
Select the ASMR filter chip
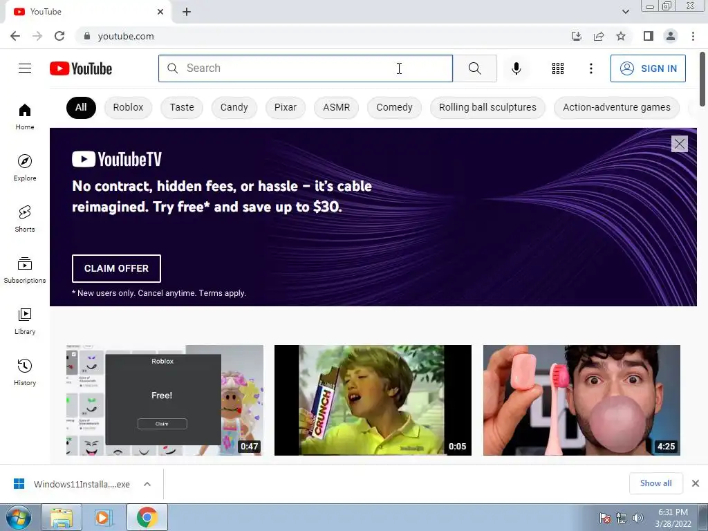click(337, 107)
